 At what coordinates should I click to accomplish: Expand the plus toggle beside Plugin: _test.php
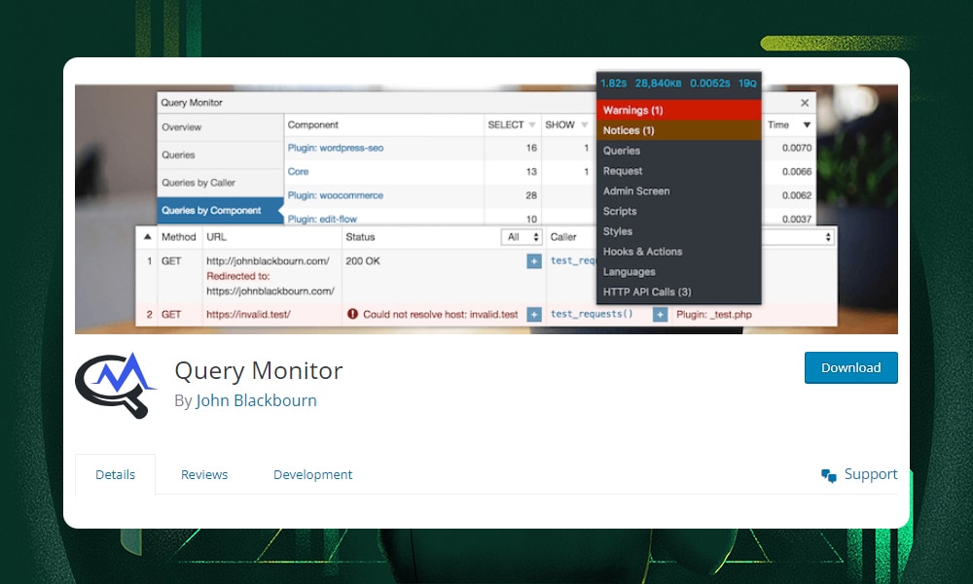pyautogui.click(x=660, y=314)
